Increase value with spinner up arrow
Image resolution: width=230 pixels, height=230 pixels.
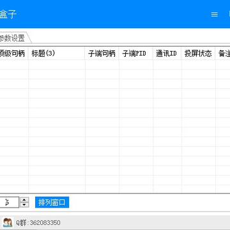coord(24,199)
